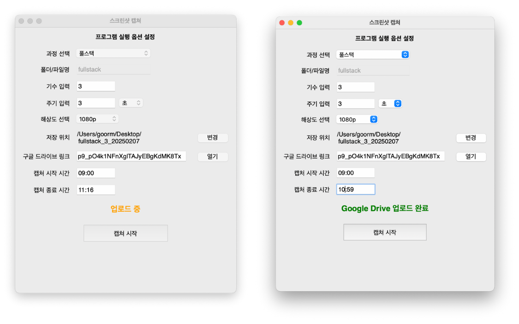
Task: Open 1080p resolution dropdown in the inactive window
Action: 97,119
